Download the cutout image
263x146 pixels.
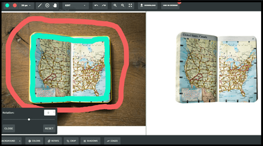tap(148, 6)
